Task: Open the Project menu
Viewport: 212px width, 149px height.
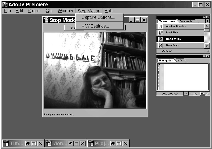Action: pyautogui.click(x=34, y=11)
